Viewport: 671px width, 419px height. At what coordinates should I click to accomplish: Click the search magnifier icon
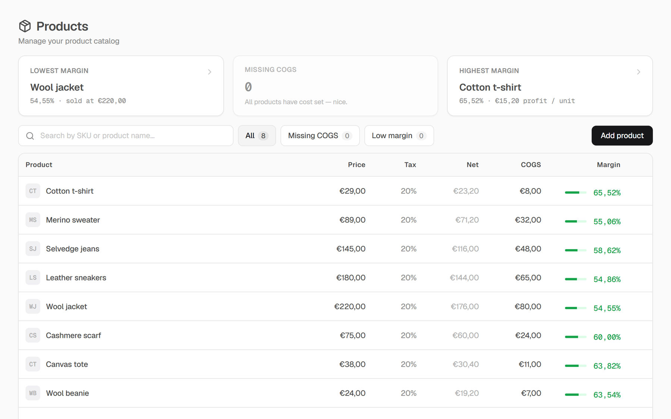click(30, 136)
